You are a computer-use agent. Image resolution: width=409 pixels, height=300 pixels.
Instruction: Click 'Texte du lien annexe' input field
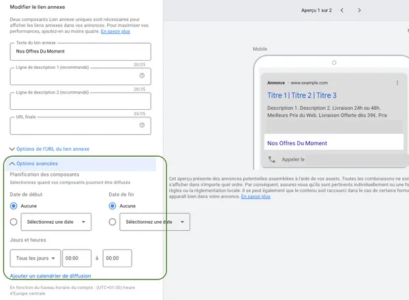tap(80, 52)
